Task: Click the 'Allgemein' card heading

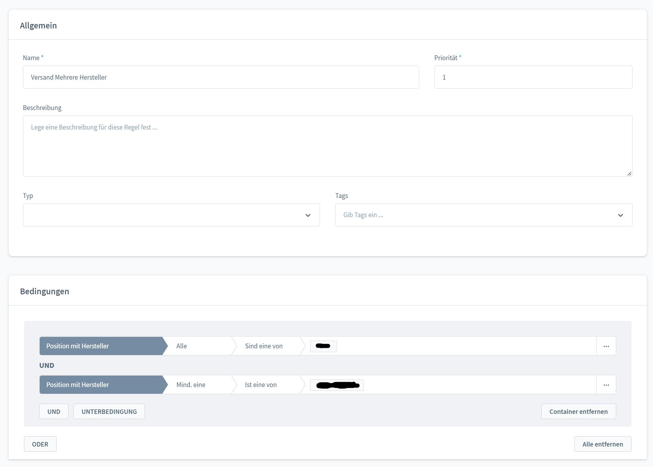Action: point(38,26)
